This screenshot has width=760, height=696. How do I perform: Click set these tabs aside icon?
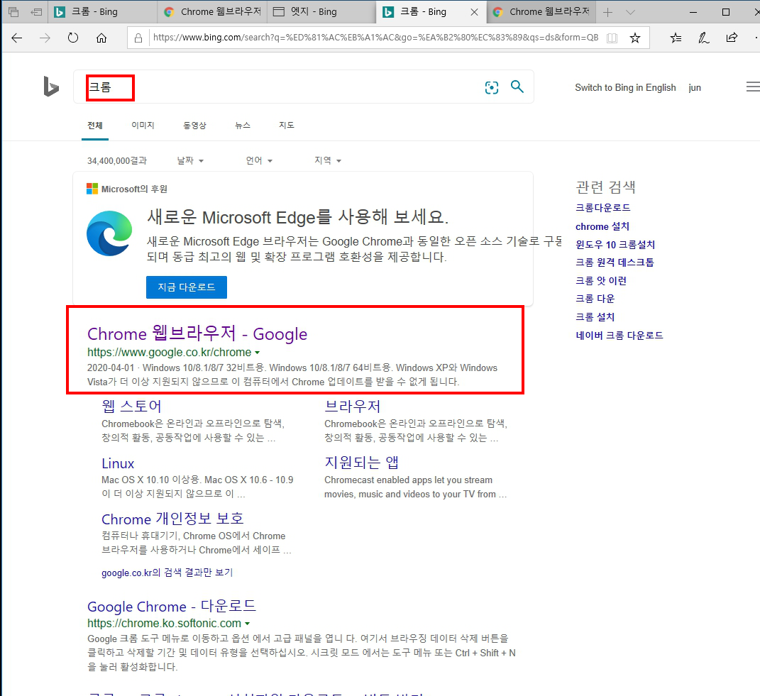(36, 12)
